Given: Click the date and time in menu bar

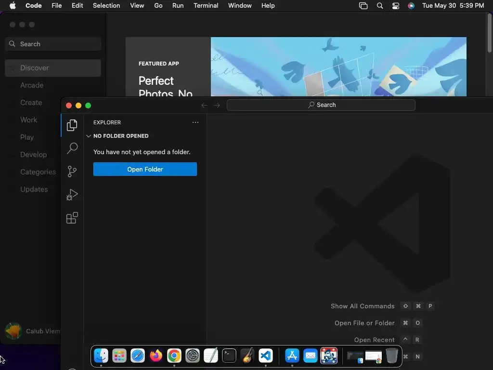Looking at the screenshot, I should click(x=453, y=6).
